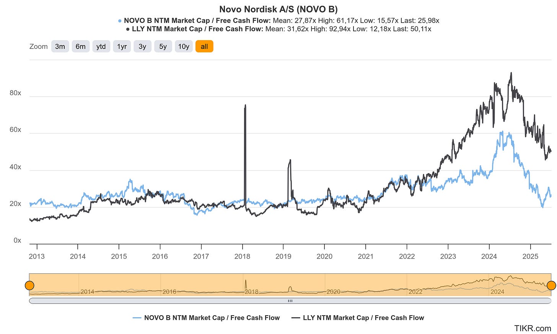Set zoom range to 6m
Image resolution: width=557 pixels, height=334 pixels.
coord(81,47)
